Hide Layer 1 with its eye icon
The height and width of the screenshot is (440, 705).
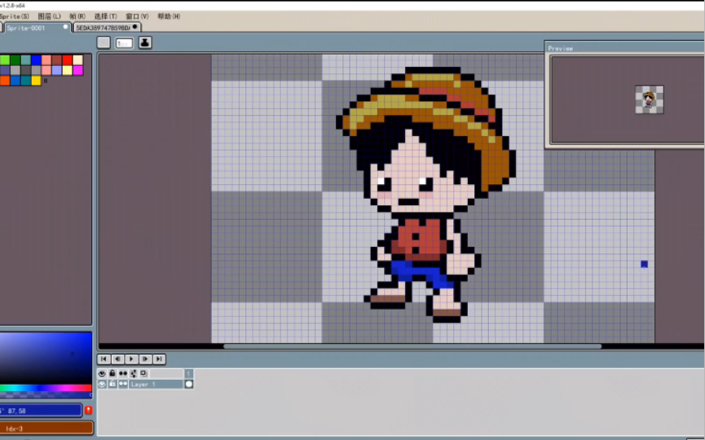pos(102,385)
